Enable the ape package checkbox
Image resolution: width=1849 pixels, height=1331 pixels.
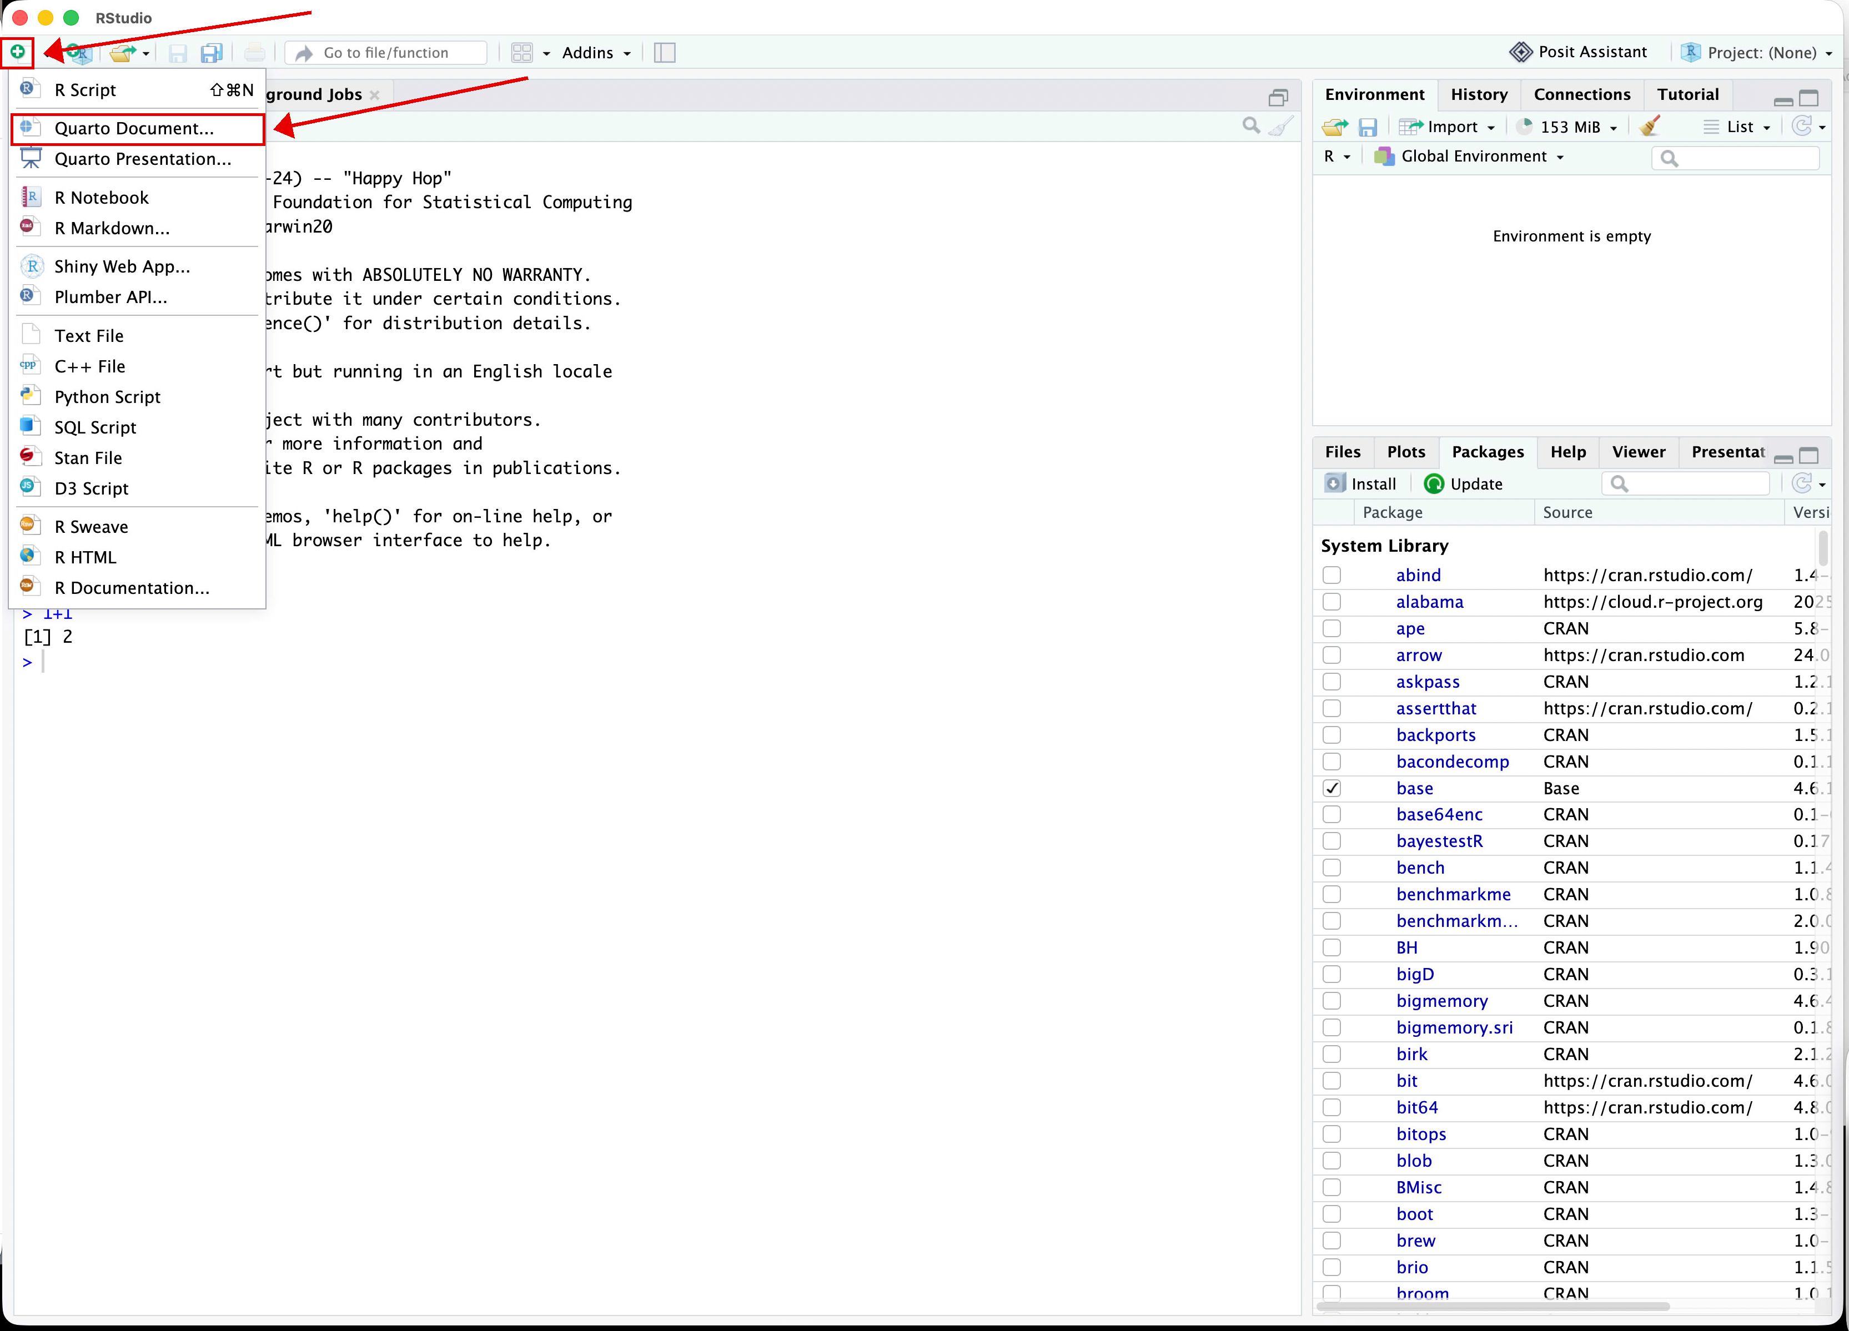click(1332, 628)
